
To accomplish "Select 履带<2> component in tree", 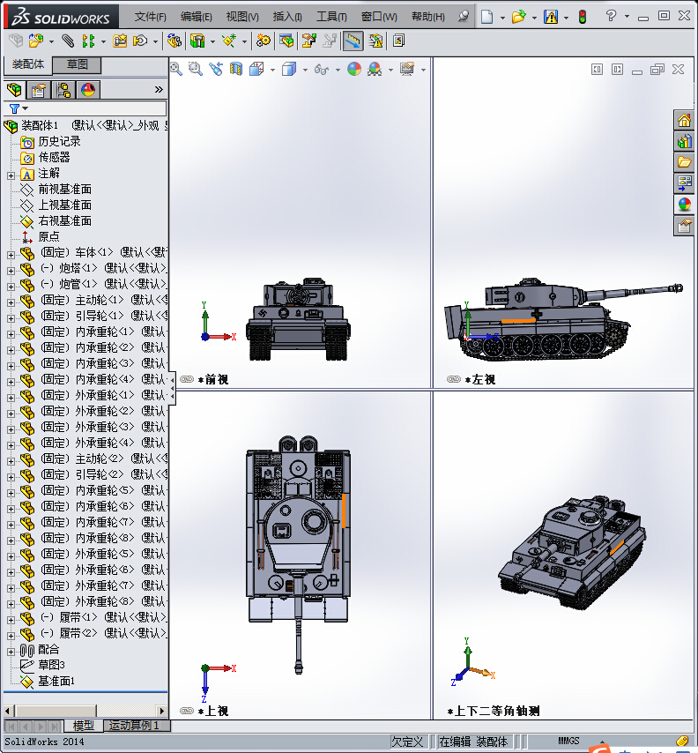I will pos(103,633).
